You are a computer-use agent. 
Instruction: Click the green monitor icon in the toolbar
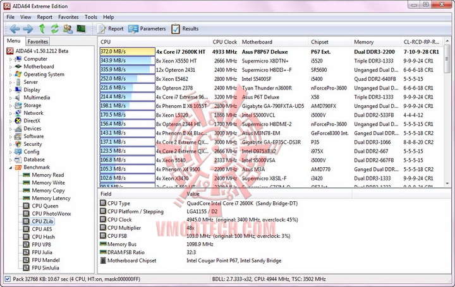pos(81,28)
